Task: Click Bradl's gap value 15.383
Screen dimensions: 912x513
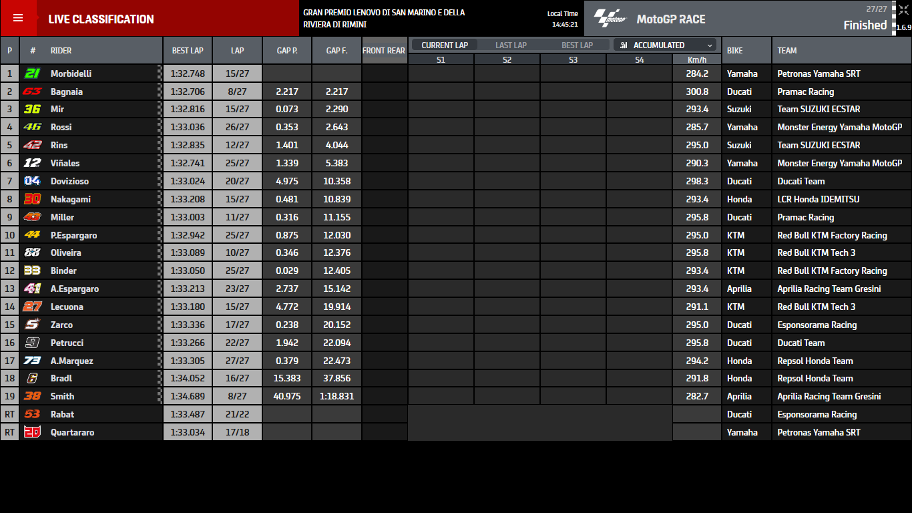Action: coord(287,378)
